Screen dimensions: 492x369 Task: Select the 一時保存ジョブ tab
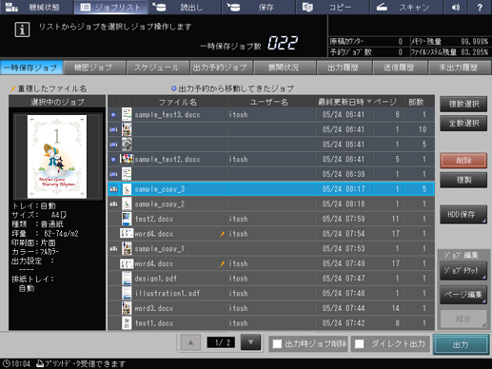[31, 68]
